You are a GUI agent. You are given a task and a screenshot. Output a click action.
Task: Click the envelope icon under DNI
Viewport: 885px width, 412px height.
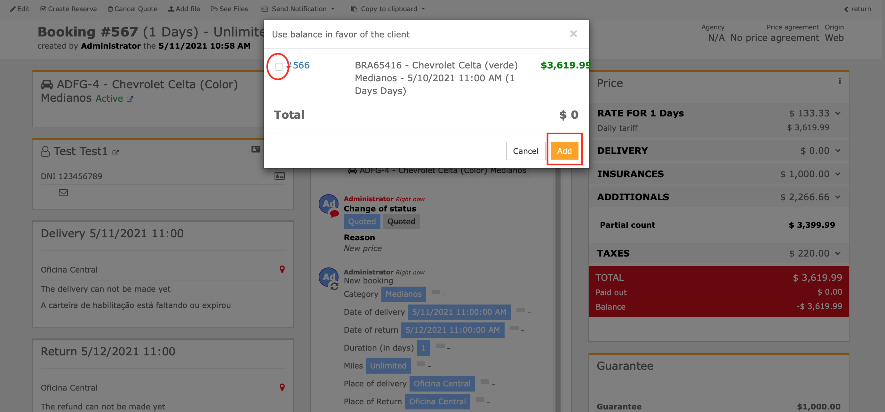click(x=63, y=193)
